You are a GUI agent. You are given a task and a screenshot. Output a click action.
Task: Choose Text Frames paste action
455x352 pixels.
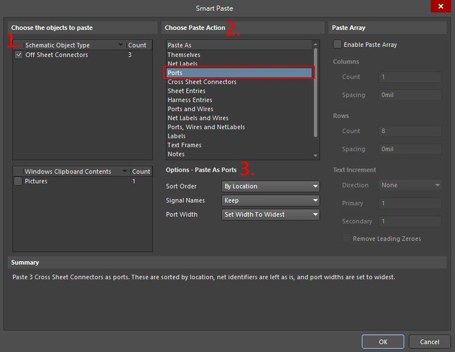184,145
